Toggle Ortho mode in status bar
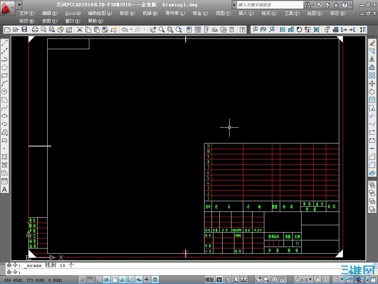The width and height of the screenshot is (378, 284). (98, 280)
